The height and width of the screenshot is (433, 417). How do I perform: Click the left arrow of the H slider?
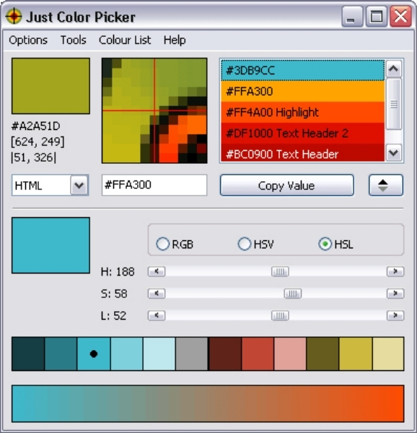coord(157,271)
